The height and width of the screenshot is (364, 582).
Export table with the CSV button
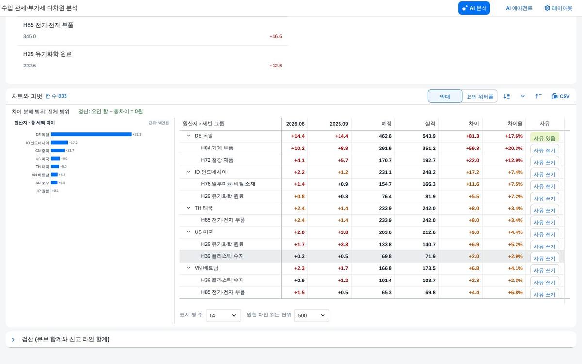561,96
